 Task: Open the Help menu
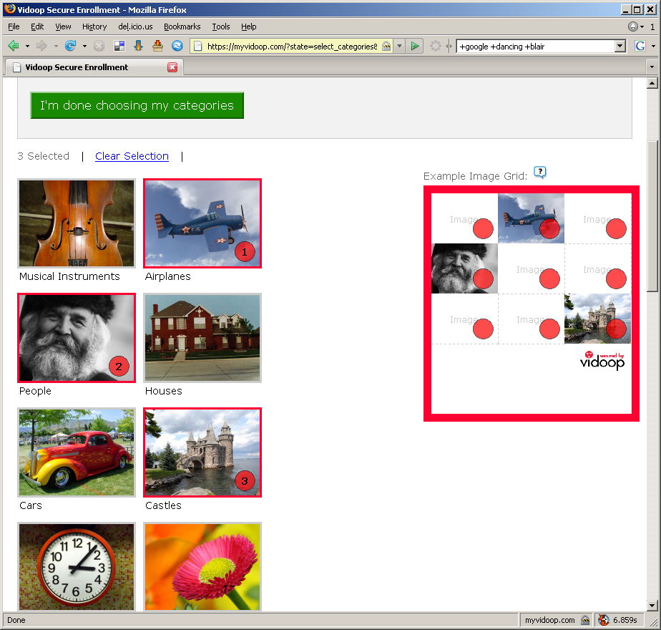[x=249, y=26]
